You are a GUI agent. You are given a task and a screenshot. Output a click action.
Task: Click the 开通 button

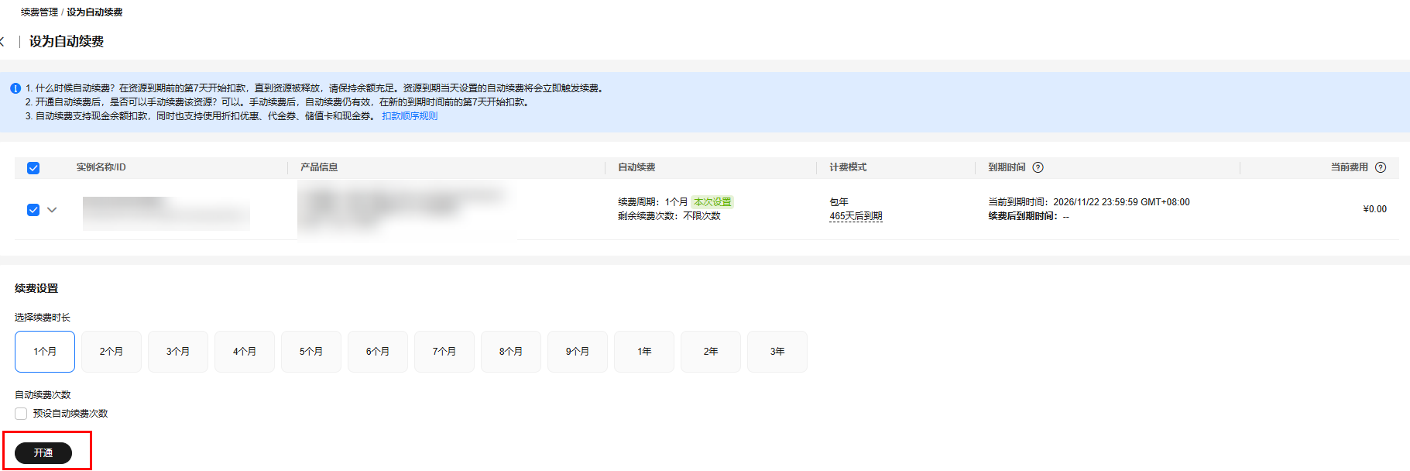pyautogui.click(x=43, y=453)
